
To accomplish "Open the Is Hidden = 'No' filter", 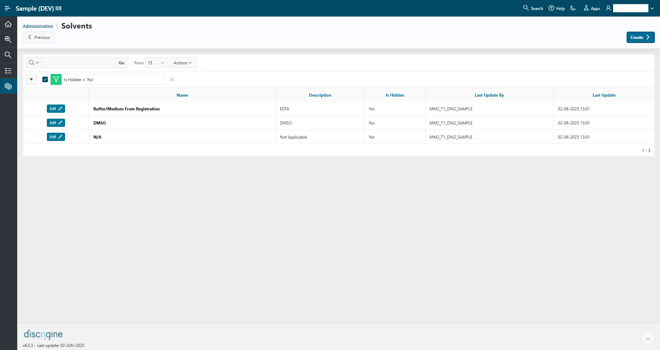I will click(79, 80).
